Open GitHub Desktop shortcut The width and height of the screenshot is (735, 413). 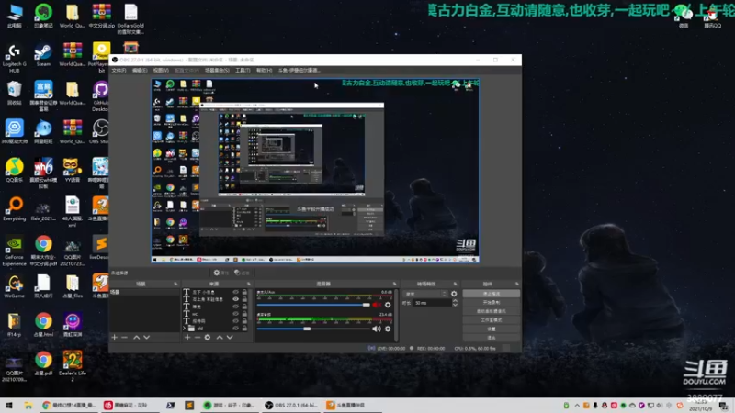click(x=100, y=97)
